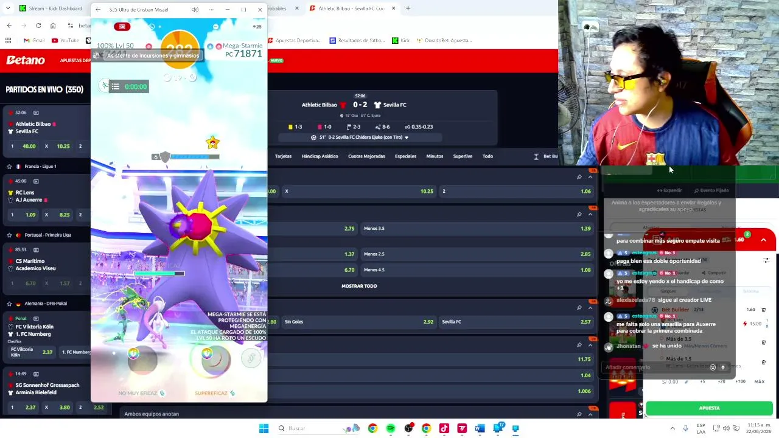Open the raid timer list icon
The width and height of the screenshot is (779, 438).
(115, 86)
